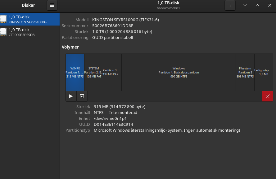The height and width of the screenshot is (179, 276).
Task: Open the drive options three-dot menu
Action: (230, 5)
